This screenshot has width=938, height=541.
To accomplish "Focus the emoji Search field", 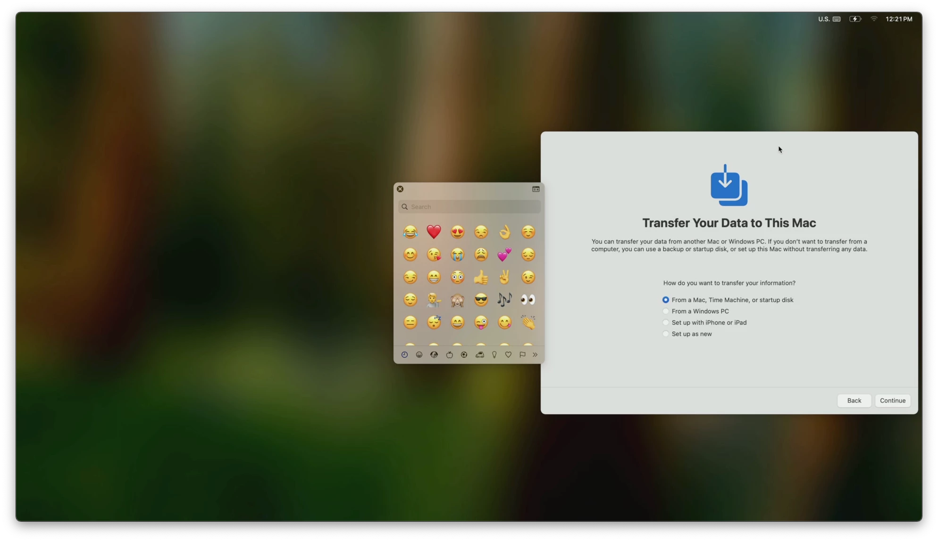I will coord(469,207).
